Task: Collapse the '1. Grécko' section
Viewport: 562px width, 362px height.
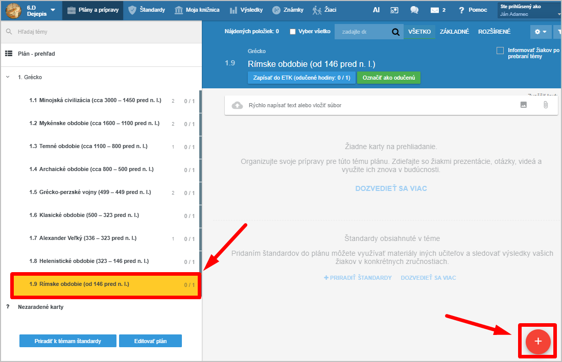Action: point(8,77)
